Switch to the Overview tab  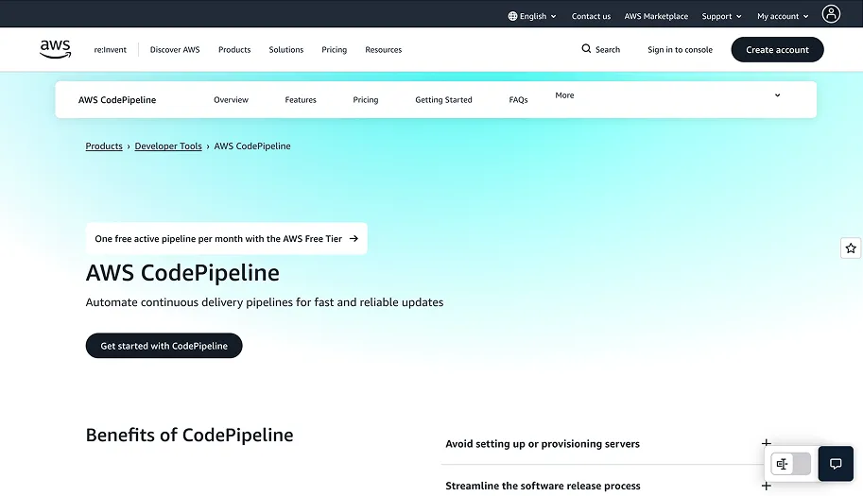point(232,99)
